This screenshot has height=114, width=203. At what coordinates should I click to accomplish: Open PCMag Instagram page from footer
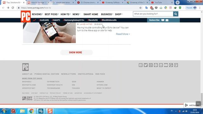pos(151,65)
